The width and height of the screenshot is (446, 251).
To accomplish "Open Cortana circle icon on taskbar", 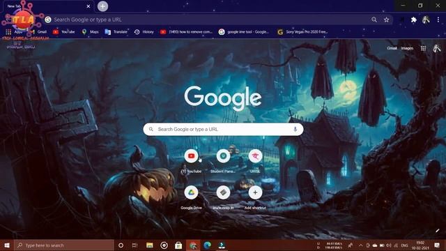I will pos(121,245).
